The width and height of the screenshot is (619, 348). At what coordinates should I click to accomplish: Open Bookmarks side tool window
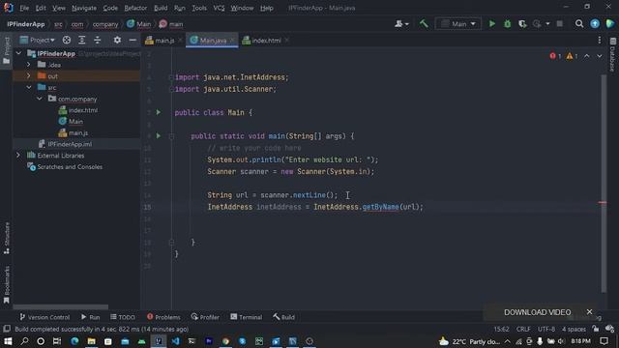point(7,284)
